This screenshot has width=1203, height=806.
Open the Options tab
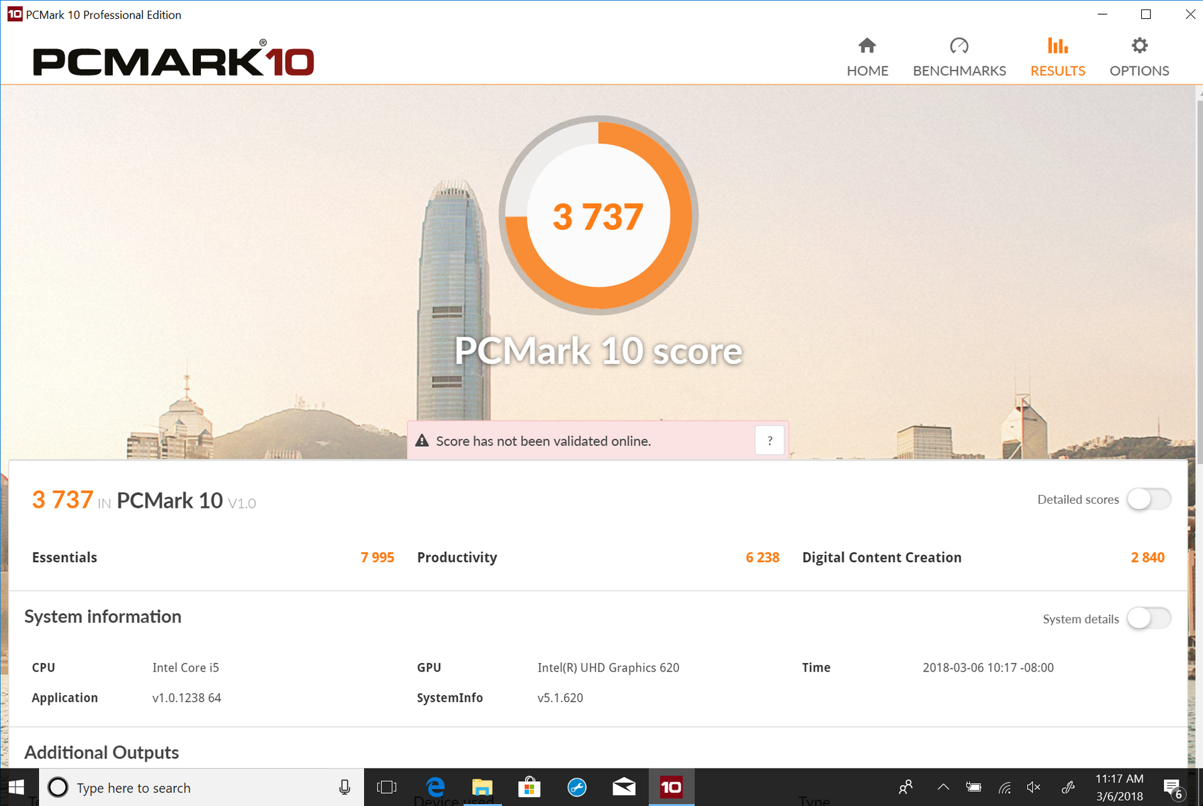[1139, 57]
